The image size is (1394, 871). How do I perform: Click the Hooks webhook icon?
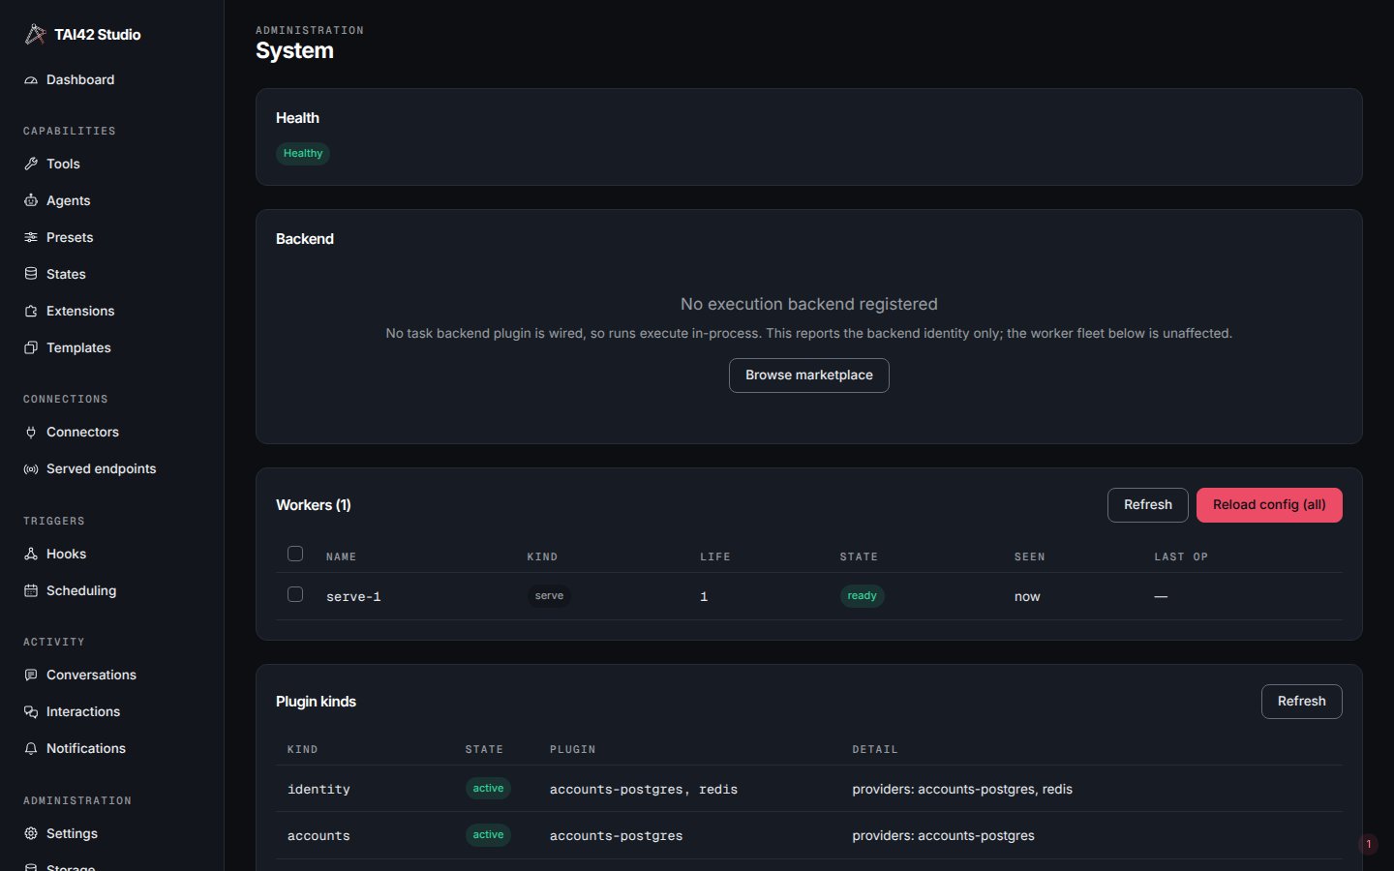(31, 555)
